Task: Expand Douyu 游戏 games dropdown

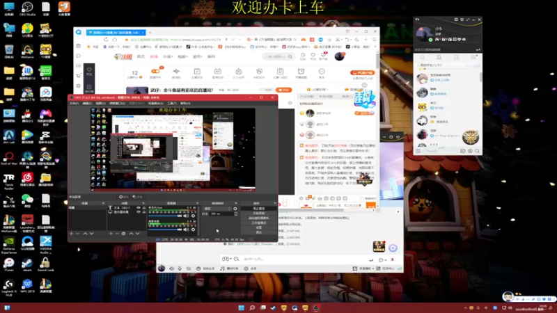Action: tap(198, 56)
